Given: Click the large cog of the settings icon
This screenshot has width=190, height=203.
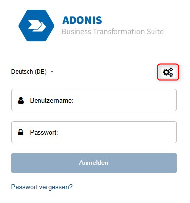Looking at the screenshot, I should [x=166, y=72].
